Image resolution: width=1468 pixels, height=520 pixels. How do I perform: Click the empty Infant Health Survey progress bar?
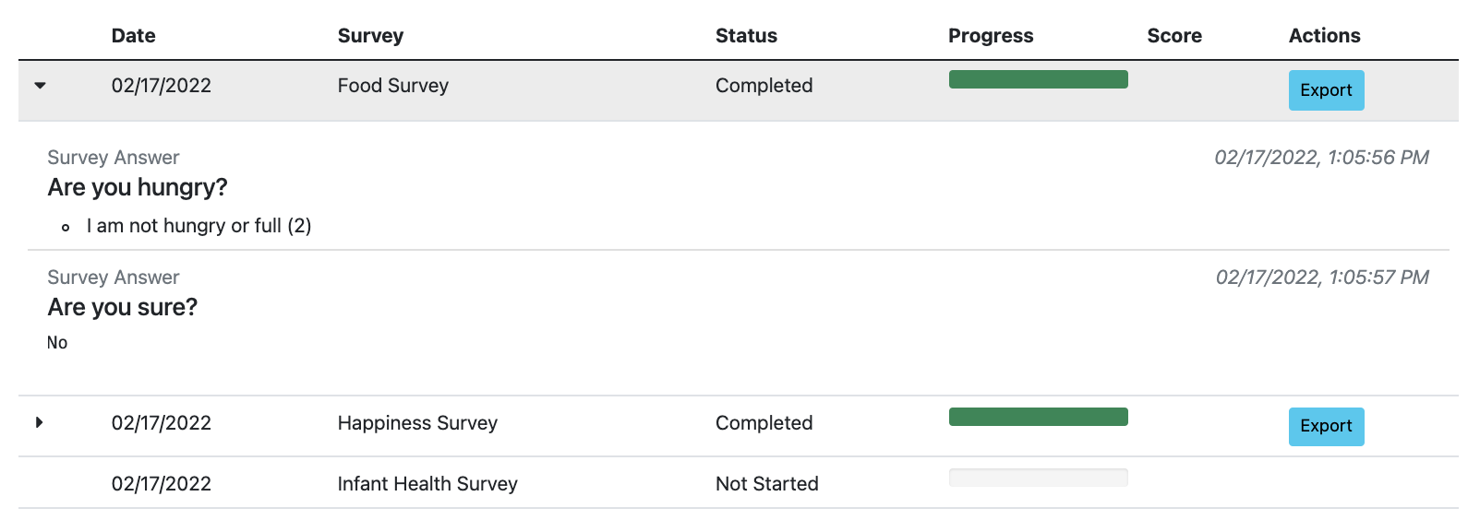pos(1039,478)
